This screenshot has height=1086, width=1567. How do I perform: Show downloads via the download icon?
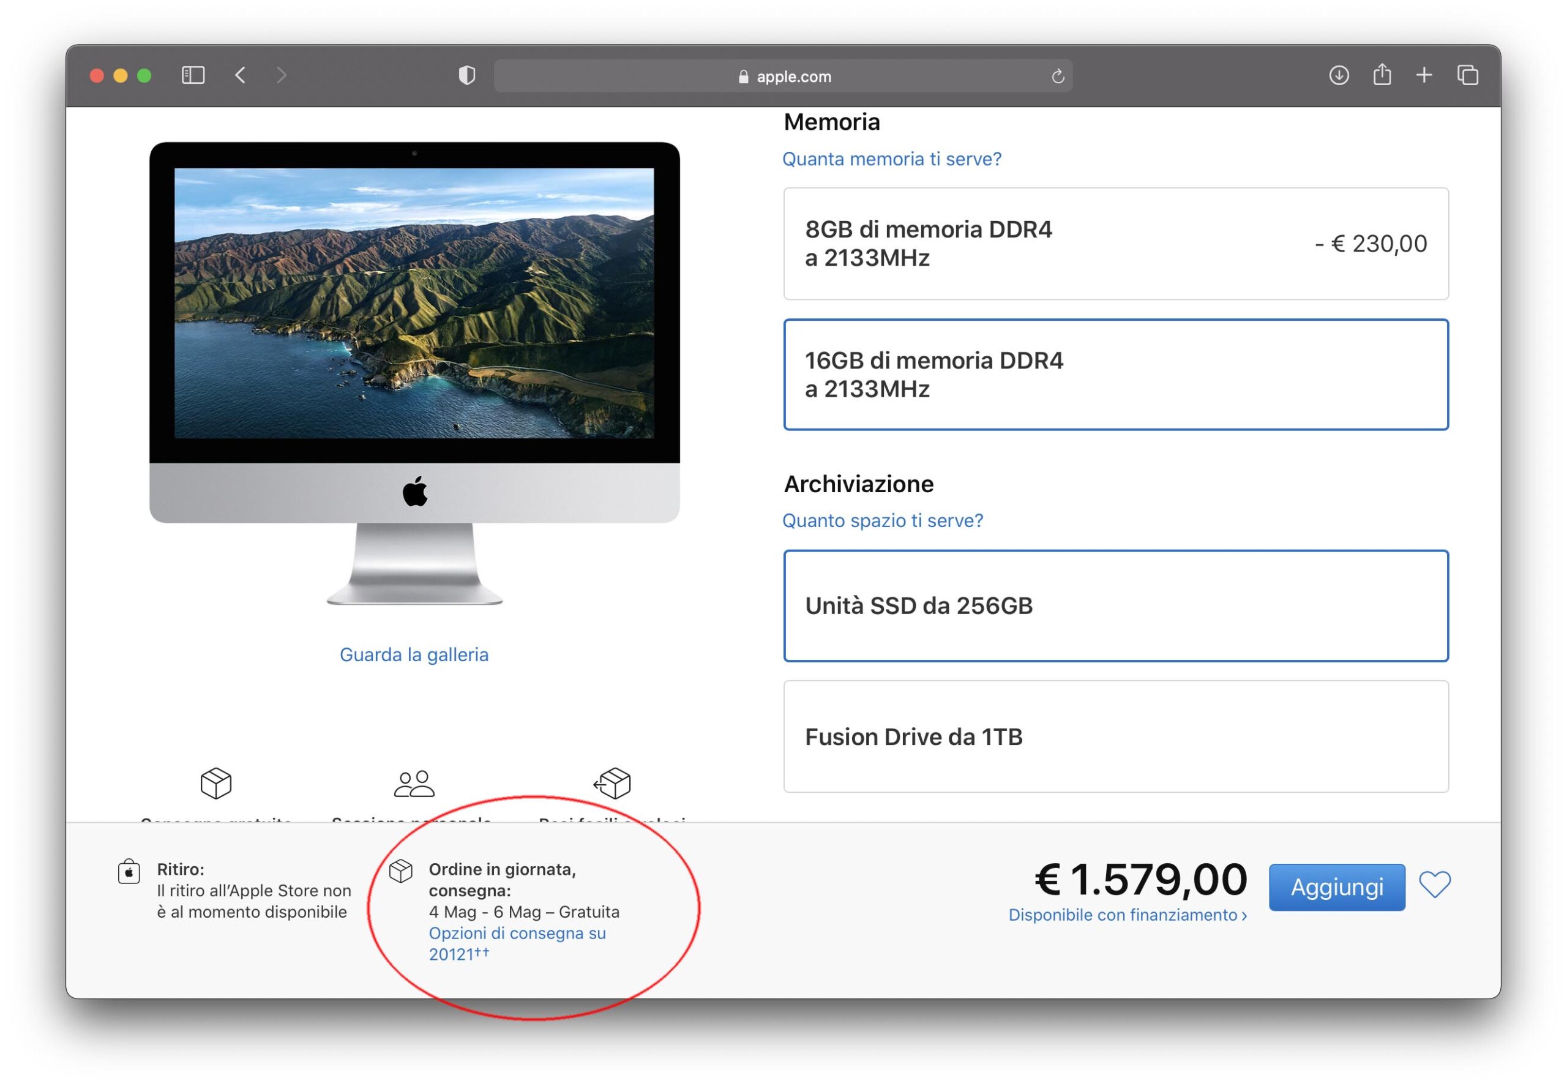(1339, 75)
